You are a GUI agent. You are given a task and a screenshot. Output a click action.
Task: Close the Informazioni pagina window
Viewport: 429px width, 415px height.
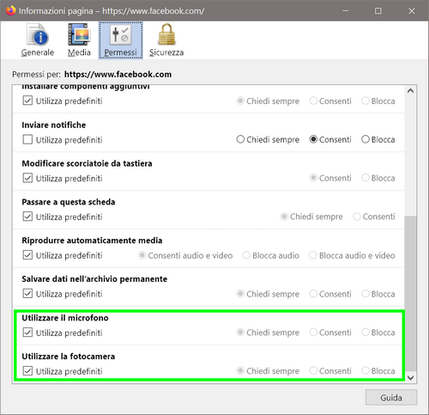tap(412, 11)
